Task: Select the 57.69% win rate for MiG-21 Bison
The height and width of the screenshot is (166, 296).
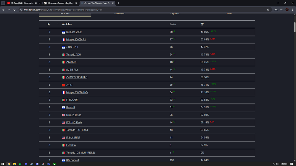Action: tap(205, 115)
